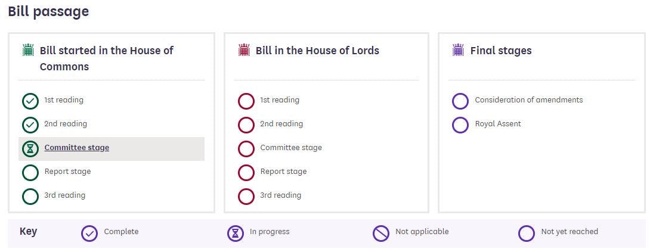Click the Committee stage hourglass icon
653x252 pixels.
30,149
